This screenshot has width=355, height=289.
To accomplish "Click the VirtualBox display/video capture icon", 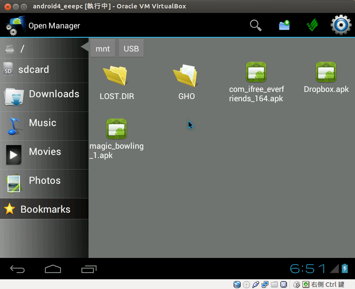I will (x=283, y=285).
